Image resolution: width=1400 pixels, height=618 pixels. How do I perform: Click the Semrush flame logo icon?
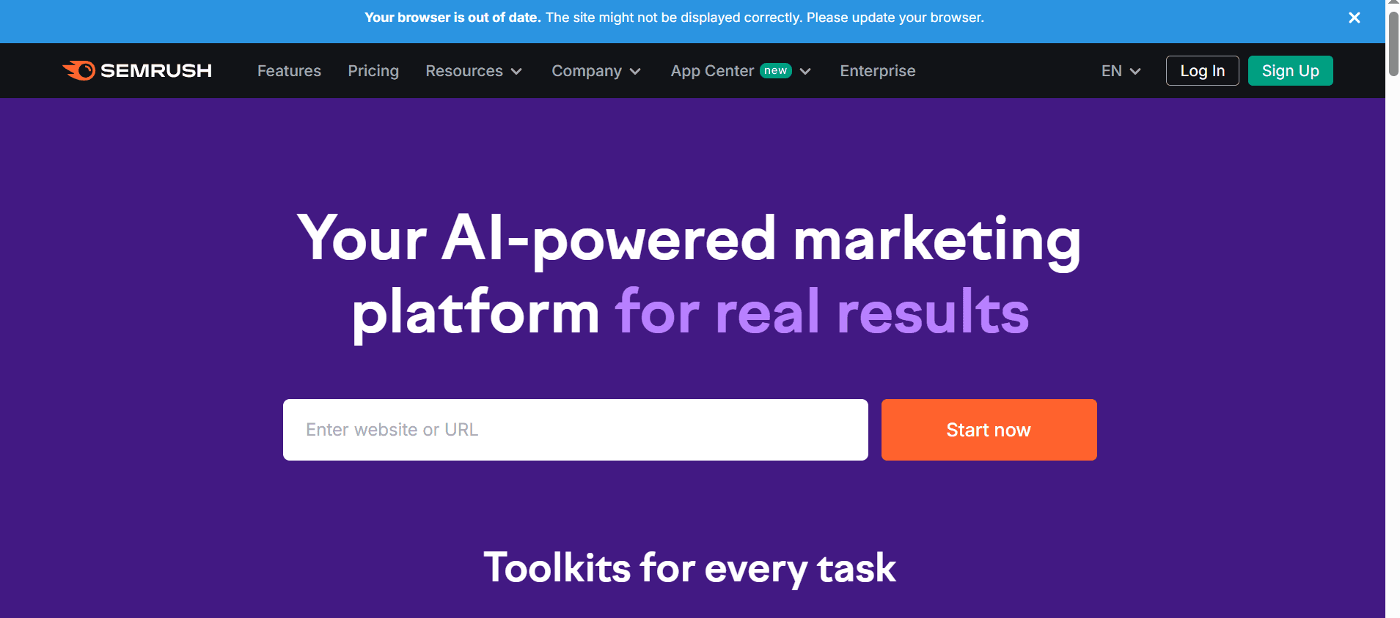tap(79, 70)
